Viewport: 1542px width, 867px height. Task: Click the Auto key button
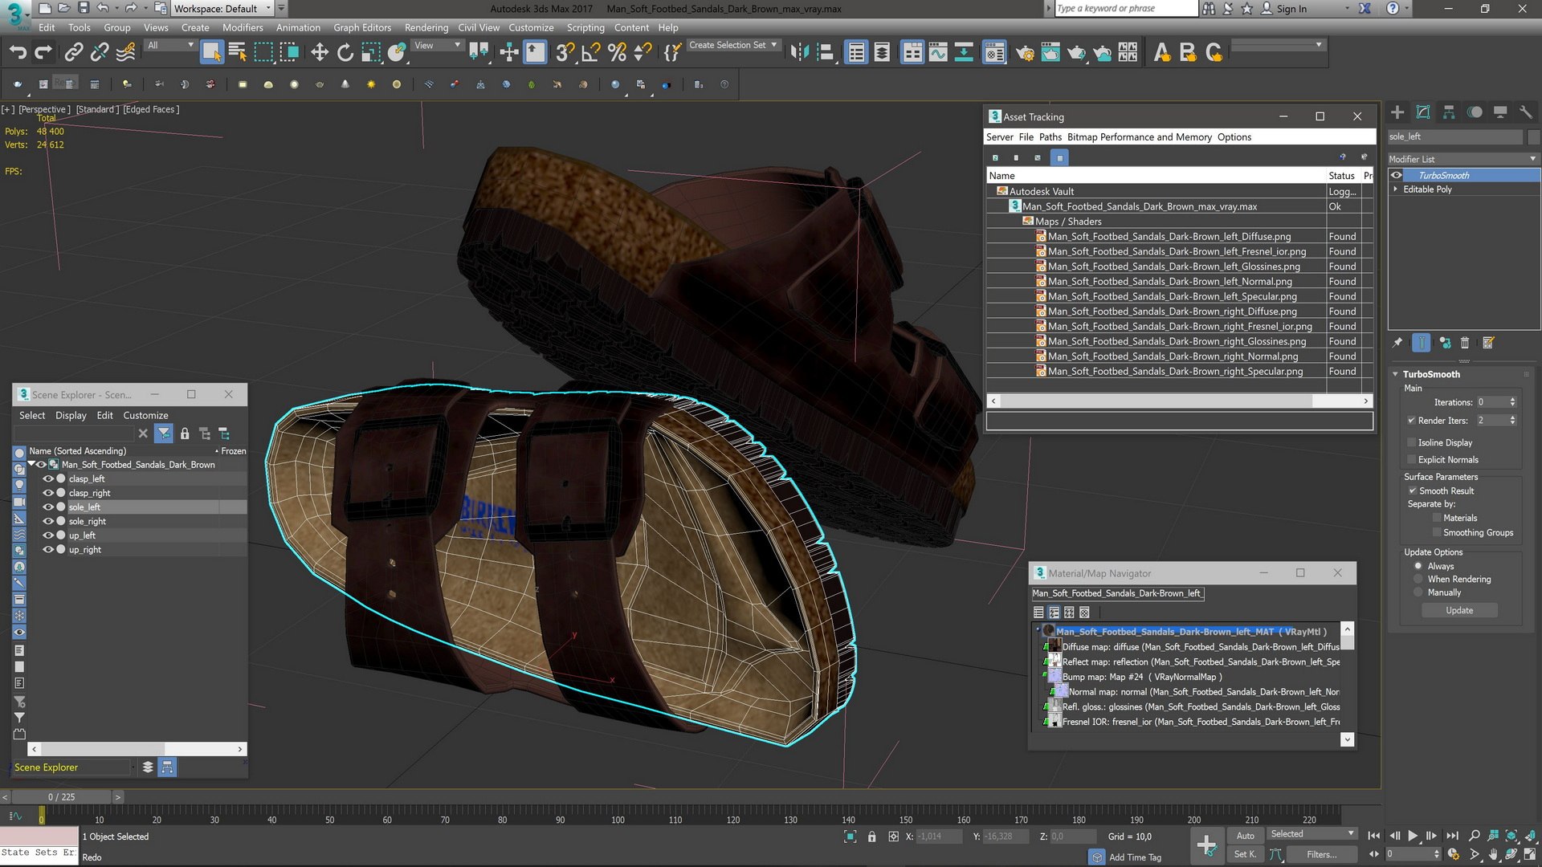coord(1245,836)
